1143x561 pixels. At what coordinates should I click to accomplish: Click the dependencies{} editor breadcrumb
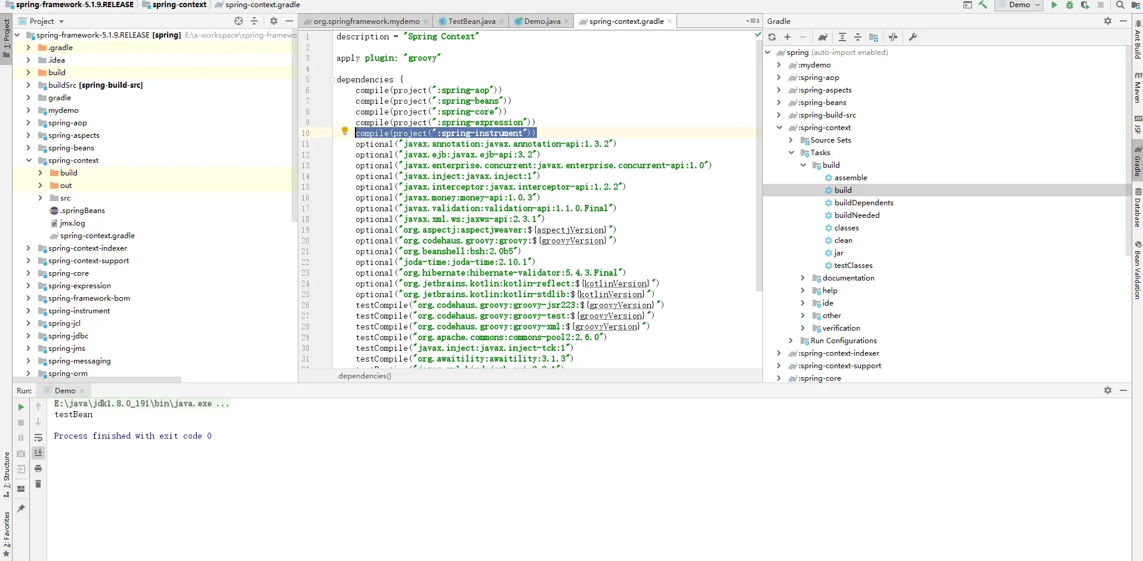point(364,376)
